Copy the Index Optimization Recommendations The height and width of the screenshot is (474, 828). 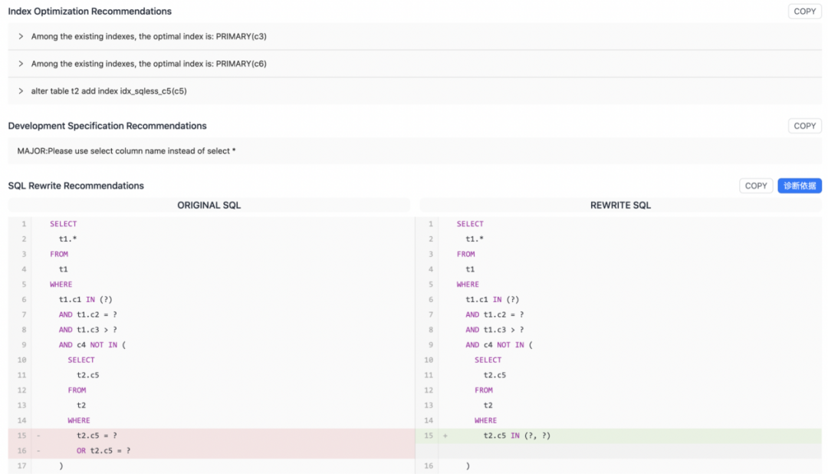804,12
